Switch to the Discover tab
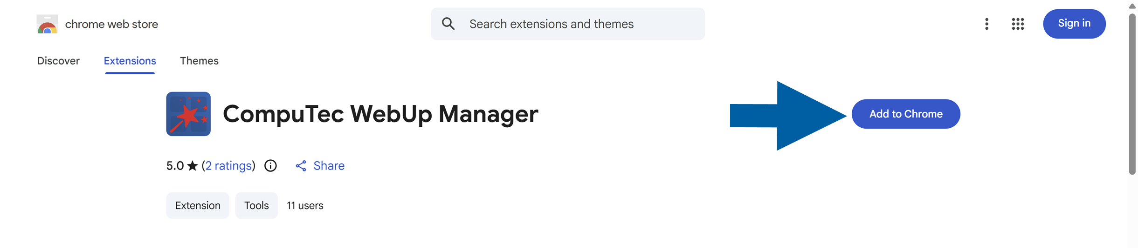 58,61
